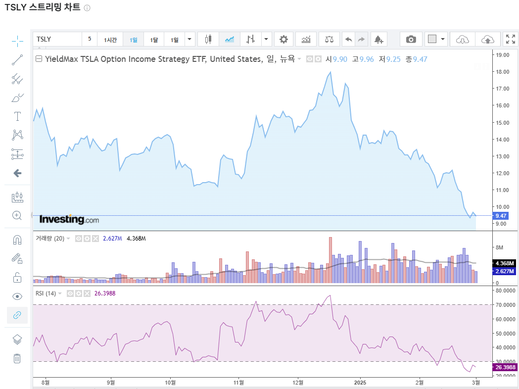Select the XABCD pattern tool
This screenshot has height=389, width=519.
click(17, 135)
